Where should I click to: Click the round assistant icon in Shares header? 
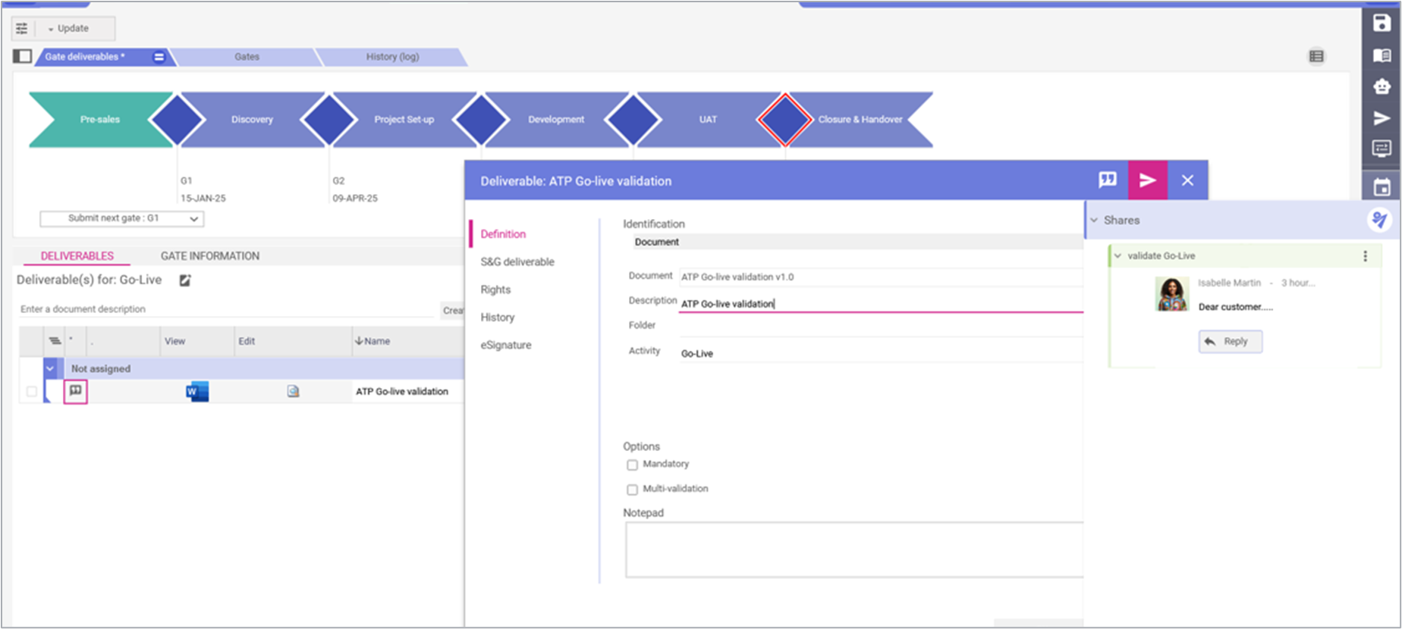1378,220
